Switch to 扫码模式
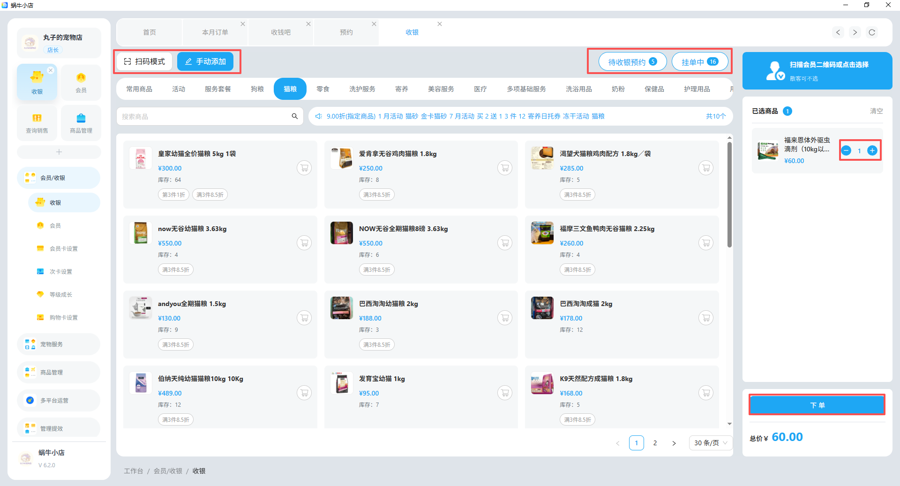 [144, 61]
